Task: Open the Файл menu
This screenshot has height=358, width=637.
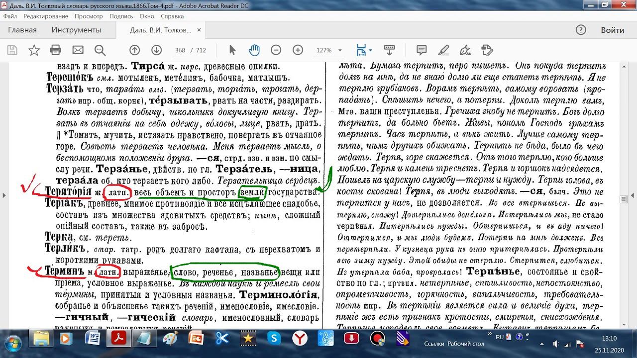Action: click(10, 16)
